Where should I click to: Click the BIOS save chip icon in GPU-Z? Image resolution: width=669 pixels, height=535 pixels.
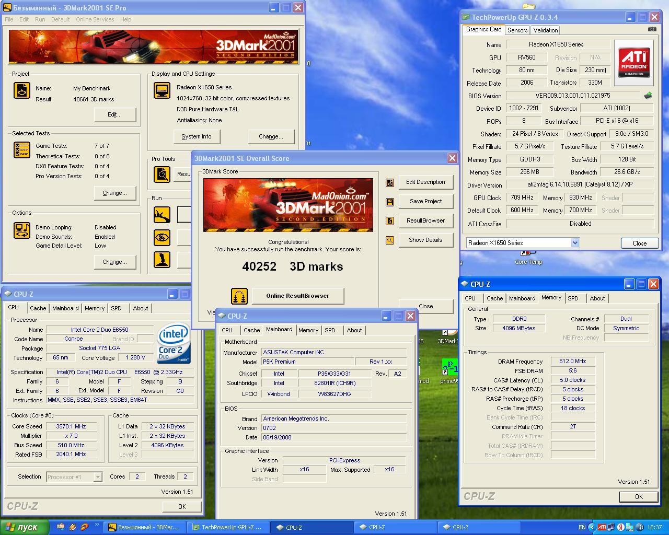648,96
